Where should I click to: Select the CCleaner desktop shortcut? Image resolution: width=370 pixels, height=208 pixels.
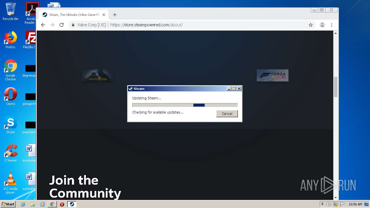(10, 153)
